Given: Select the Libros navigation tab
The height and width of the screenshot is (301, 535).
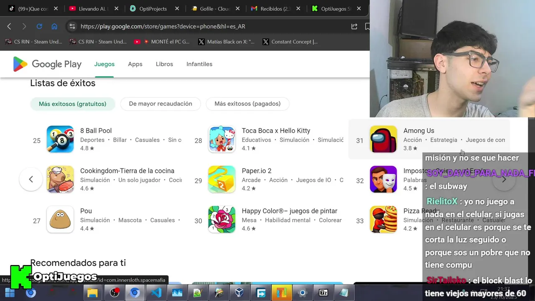Looking at the screenshot, I should coord(164,64).
